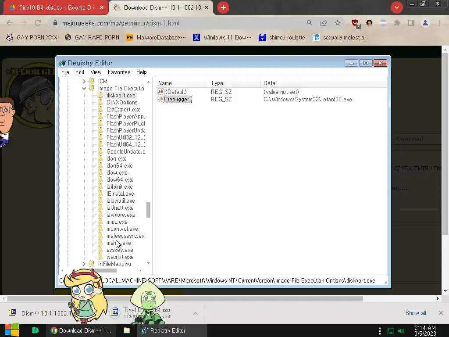Click the search magnifier icon in address bar
Viewport: 449px width, 337px height.
[x=309, y=23]
